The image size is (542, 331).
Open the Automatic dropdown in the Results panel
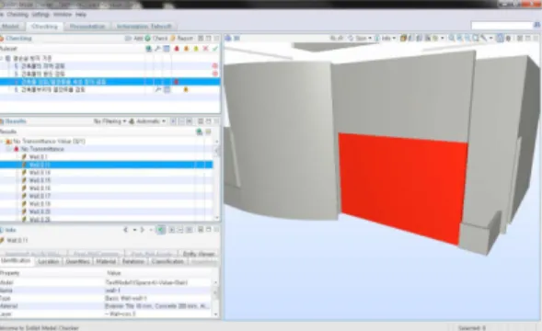click(147, 121)
